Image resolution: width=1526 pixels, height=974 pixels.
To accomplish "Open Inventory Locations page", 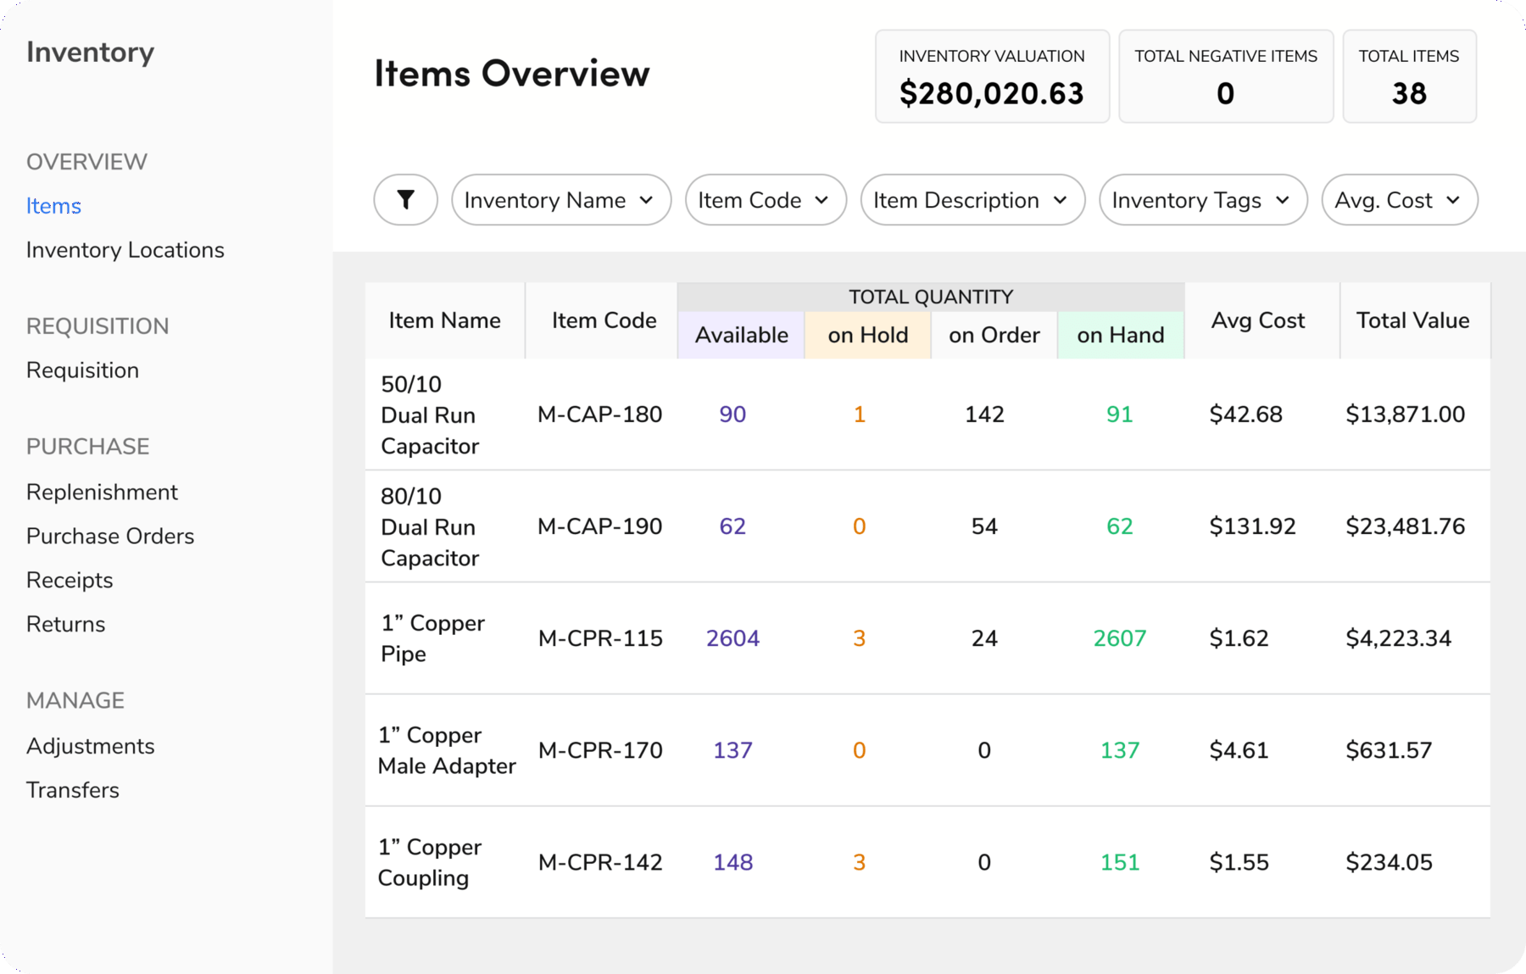I will (125, 250).
